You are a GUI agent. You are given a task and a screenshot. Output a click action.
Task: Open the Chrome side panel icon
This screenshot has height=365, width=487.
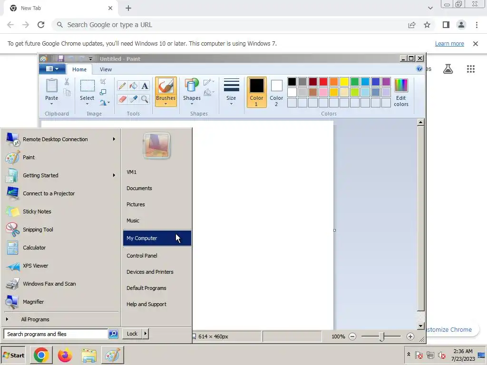pos(446,25)
